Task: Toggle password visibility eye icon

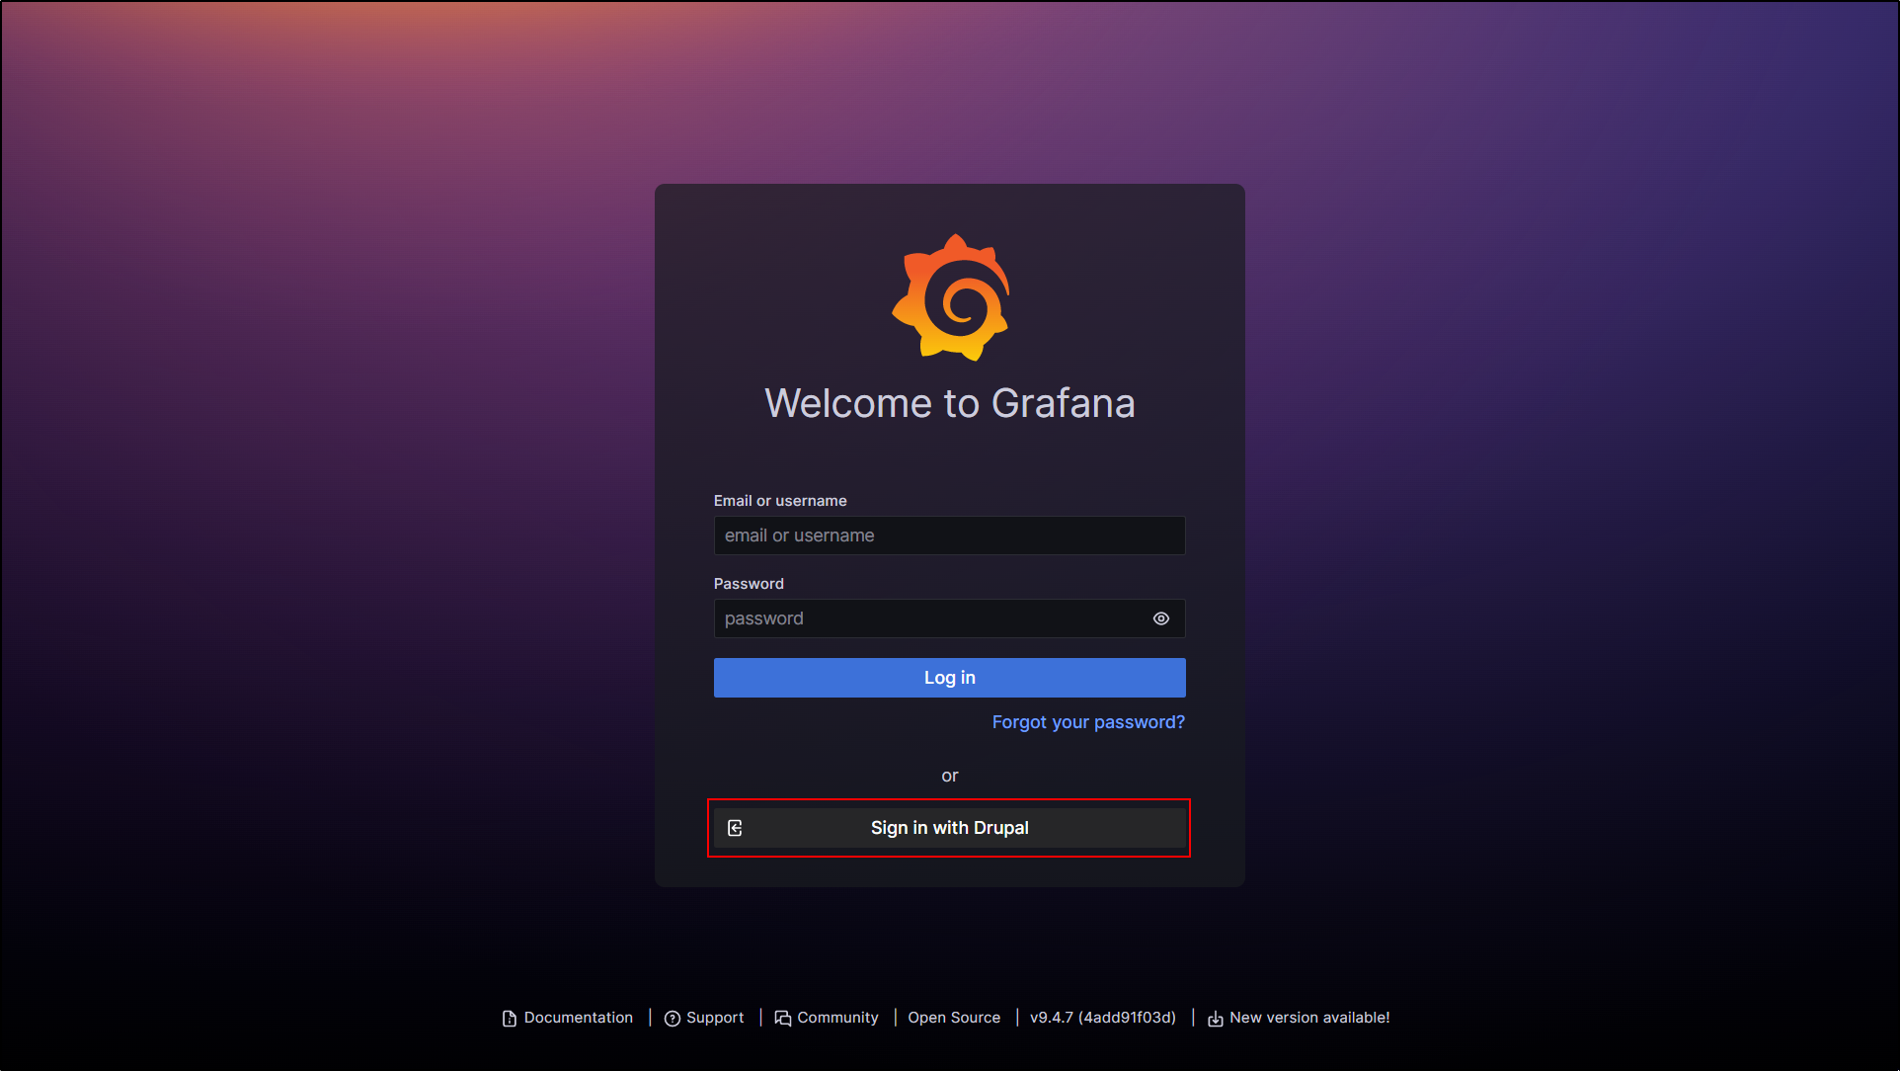Action: point(1161,618)
